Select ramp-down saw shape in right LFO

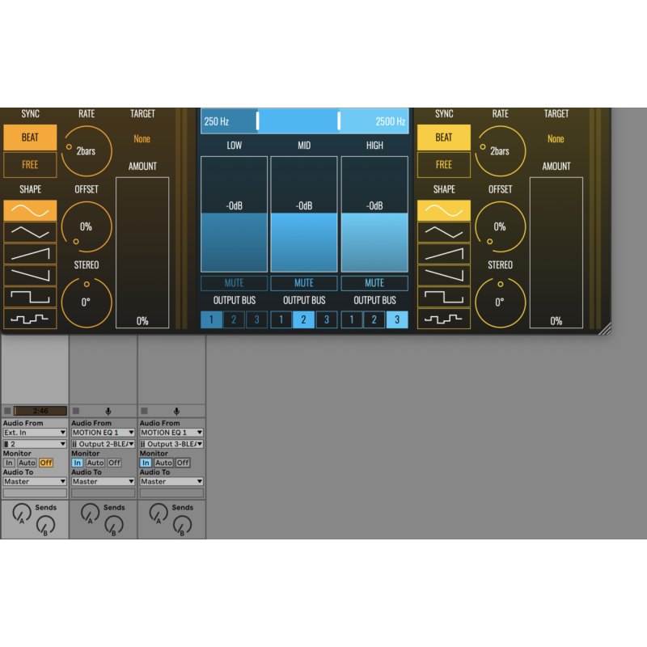coord(444,275)
